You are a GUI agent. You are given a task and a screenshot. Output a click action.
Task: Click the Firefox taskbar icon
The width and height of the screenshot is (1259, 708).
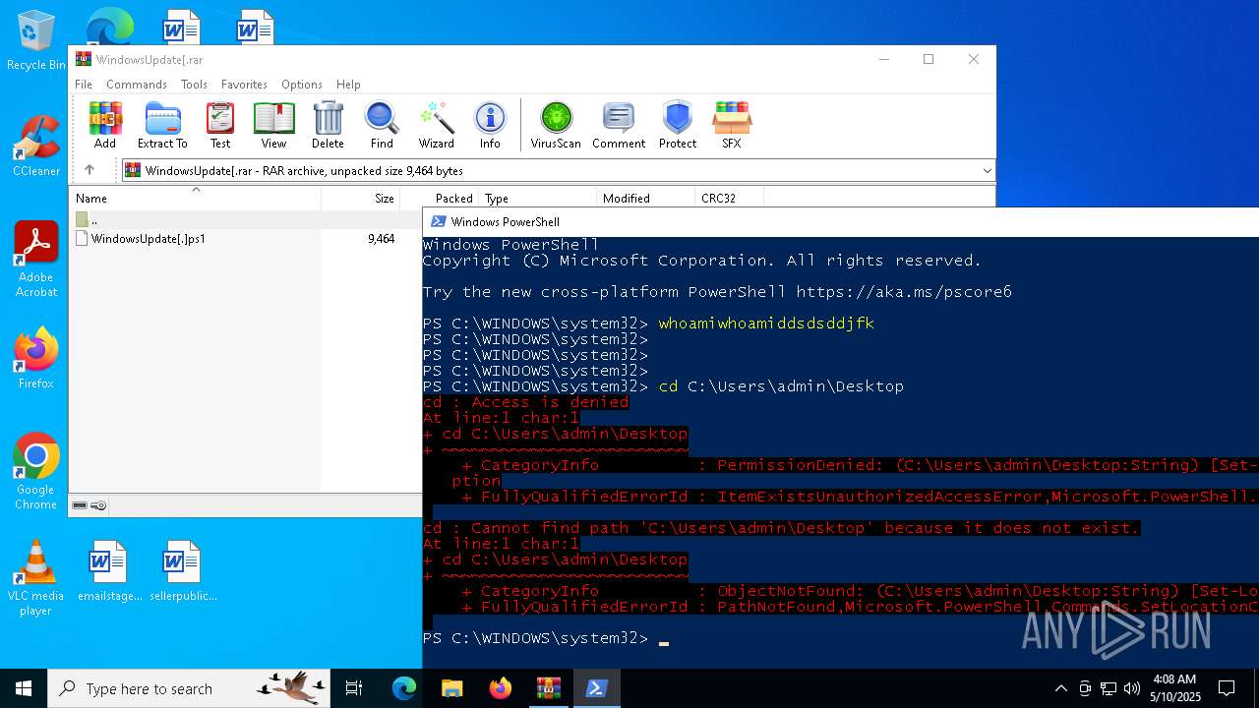point(500,688)
